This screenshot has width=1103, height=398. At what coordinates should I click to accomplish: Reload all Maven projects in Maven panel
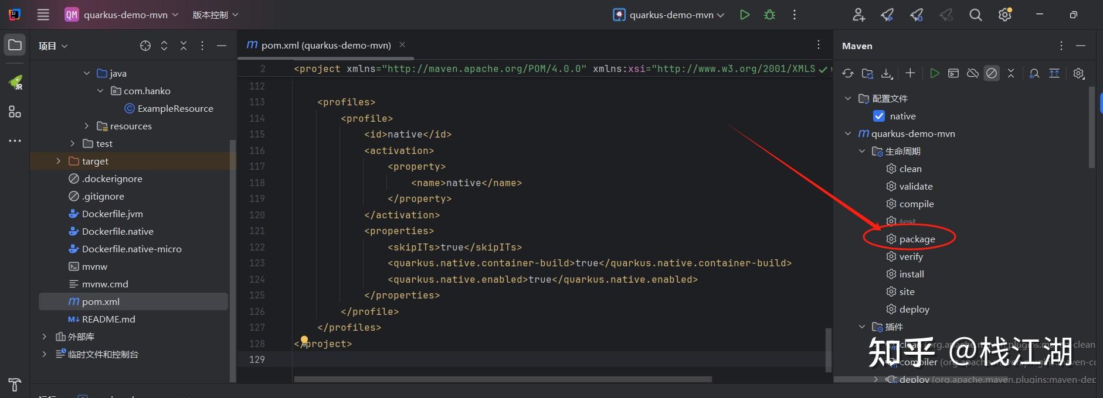[848, 73]
